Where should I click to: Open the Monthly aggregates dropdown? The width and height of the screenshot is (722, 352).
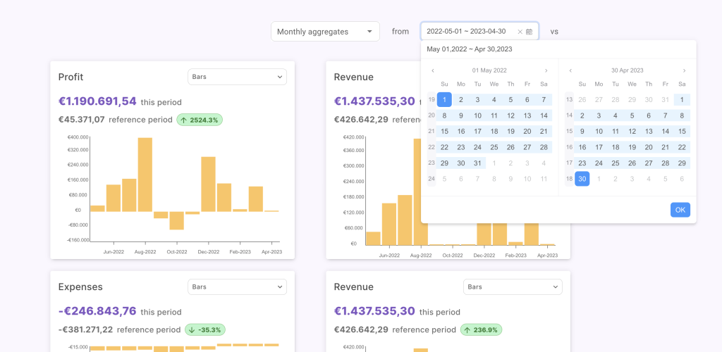325,32
